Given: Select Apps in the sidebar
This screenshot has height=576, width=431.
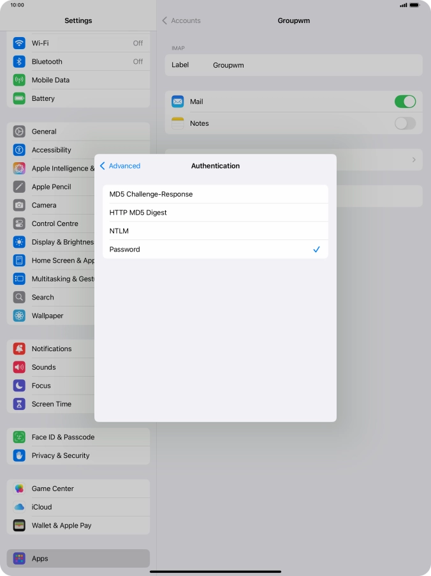Looking at the screenshot, I should [x=40, y=559].
